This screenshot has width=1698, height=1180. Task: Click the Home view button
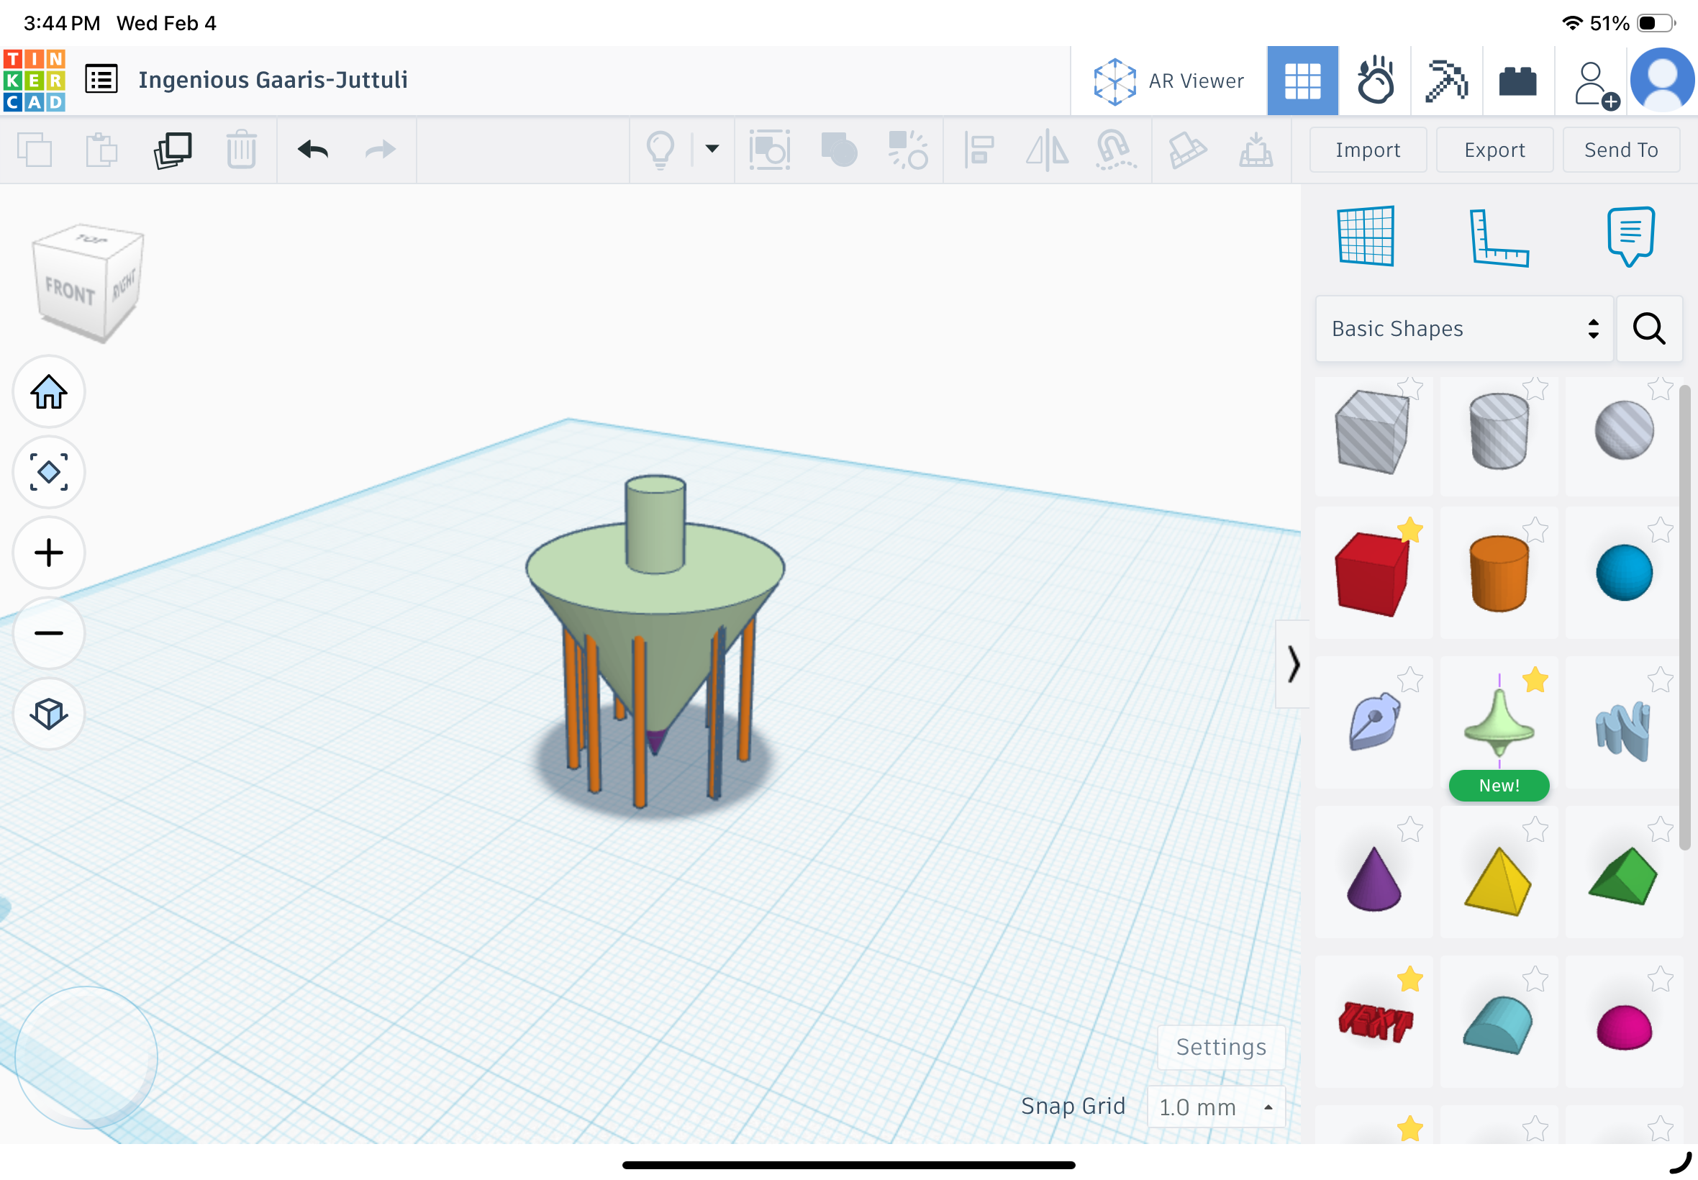(49, 392)
